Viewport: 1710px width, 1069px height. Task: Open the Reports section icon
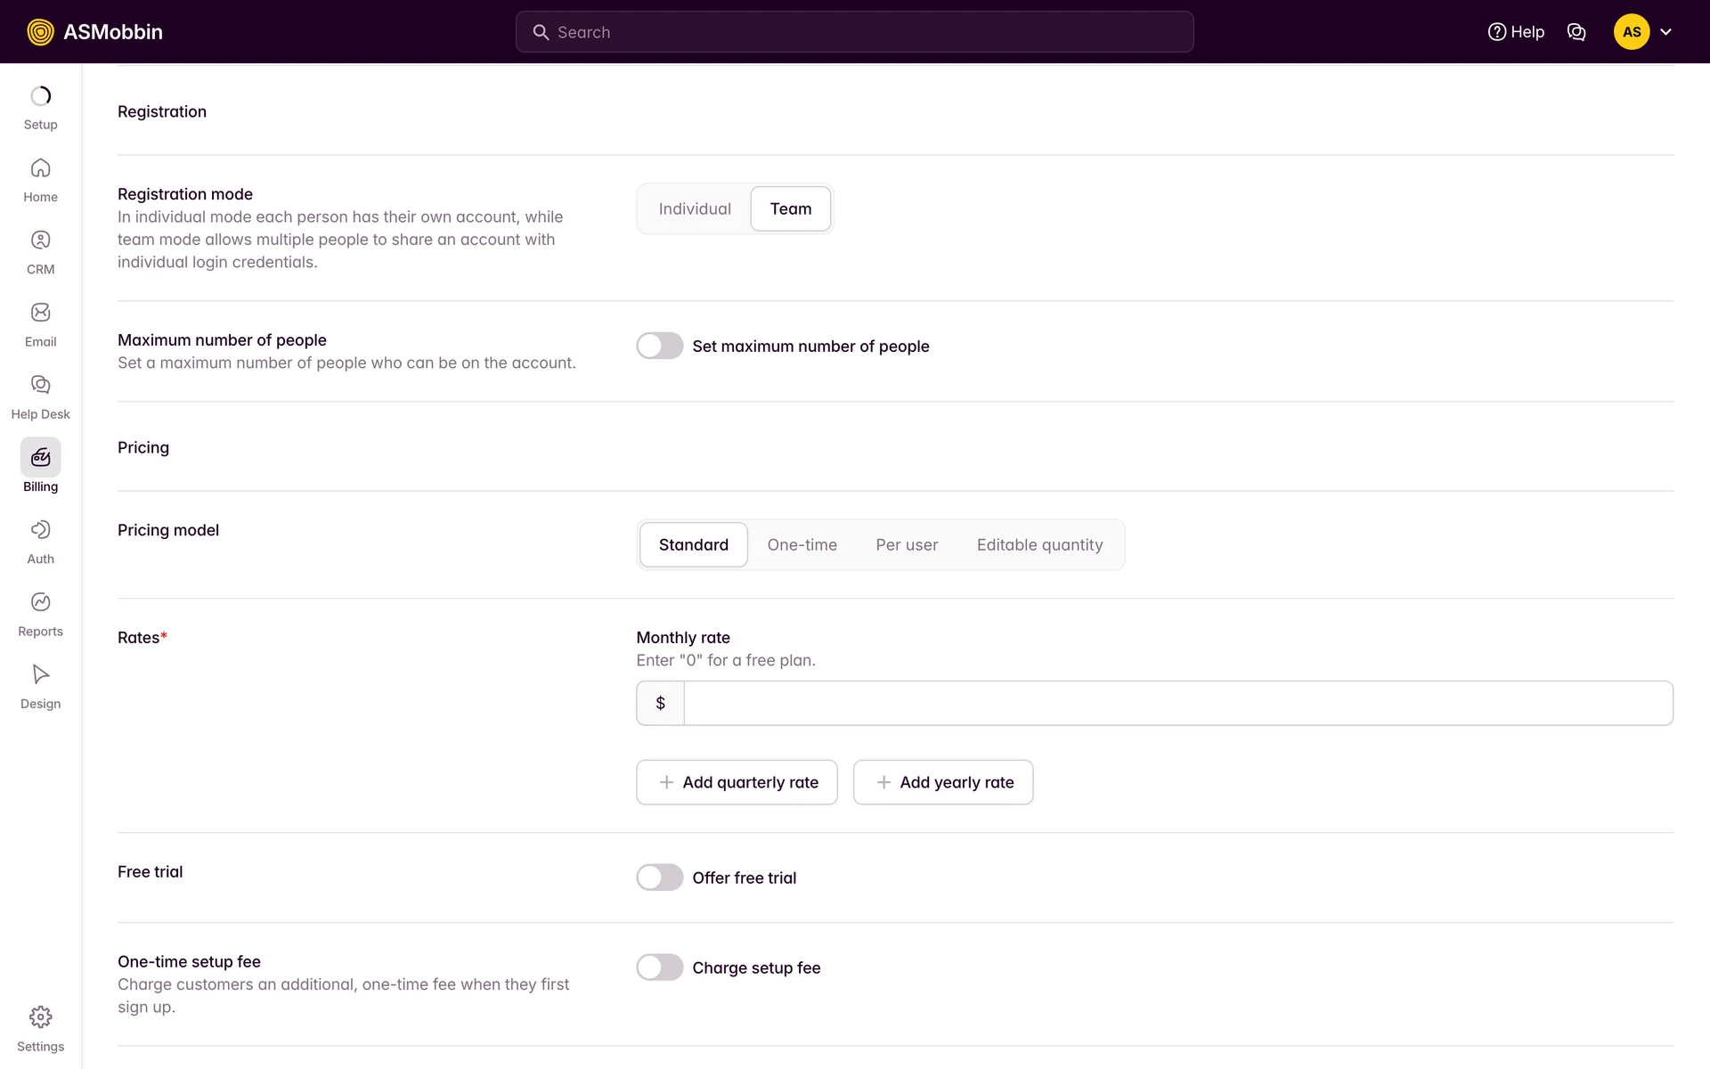[40, 602]
